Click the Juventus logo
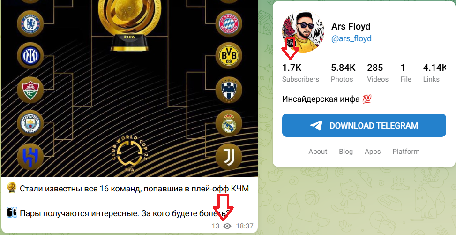The image size is (456, 235). pos(229,157)
